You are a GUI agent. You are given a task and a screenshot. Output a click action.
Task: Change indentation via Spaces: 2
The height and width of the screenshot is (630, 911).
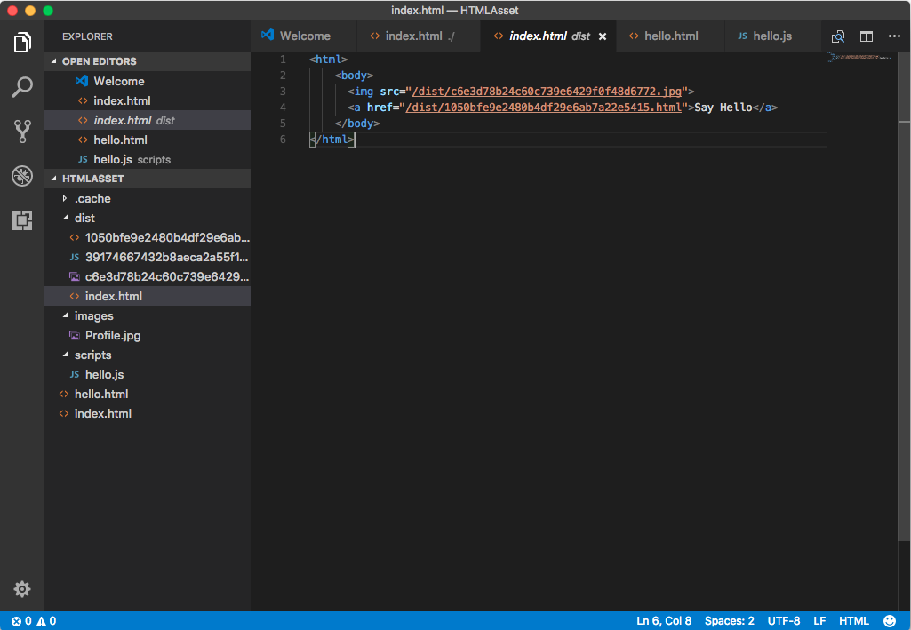(729, 621)
